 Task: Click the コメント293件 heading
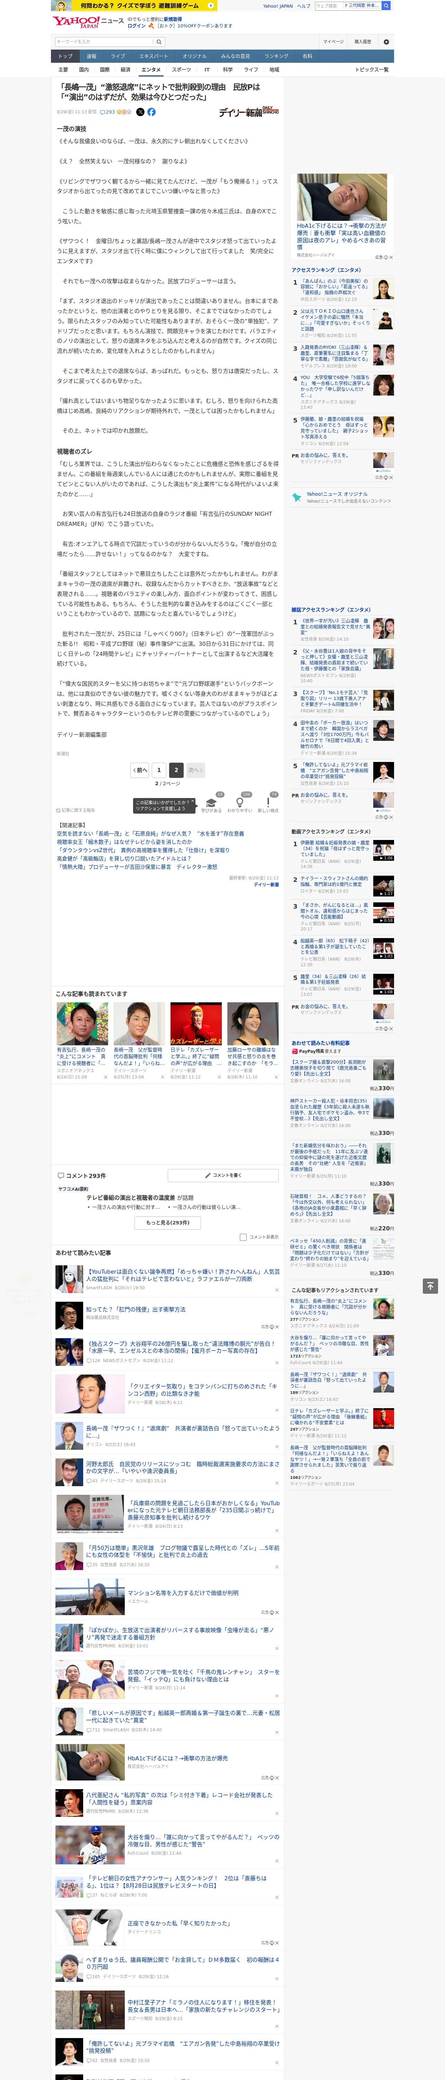click(x=81, y=1176)
